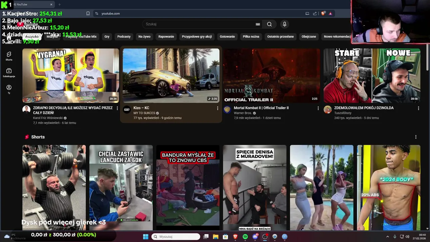The image size is (430, 242).
Task: Play the STARE NOWE room thumbnail
Action: point(372,76)
